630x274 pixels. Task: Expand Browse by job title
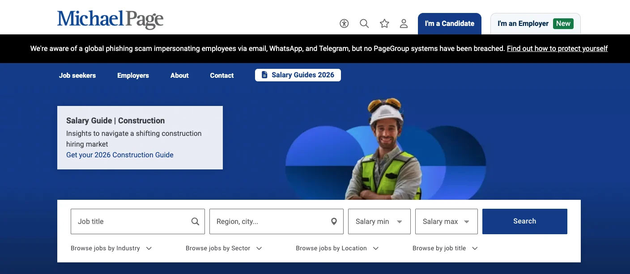pos(445,248)
